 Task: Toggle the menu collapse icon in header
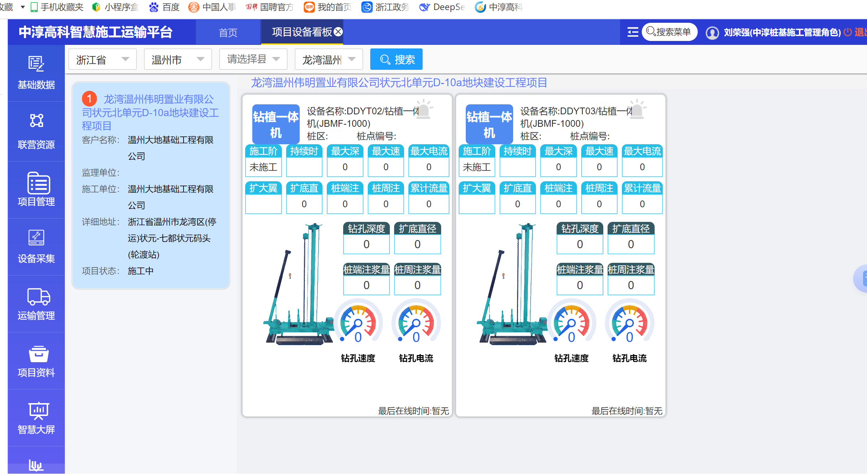pos(633,32)
